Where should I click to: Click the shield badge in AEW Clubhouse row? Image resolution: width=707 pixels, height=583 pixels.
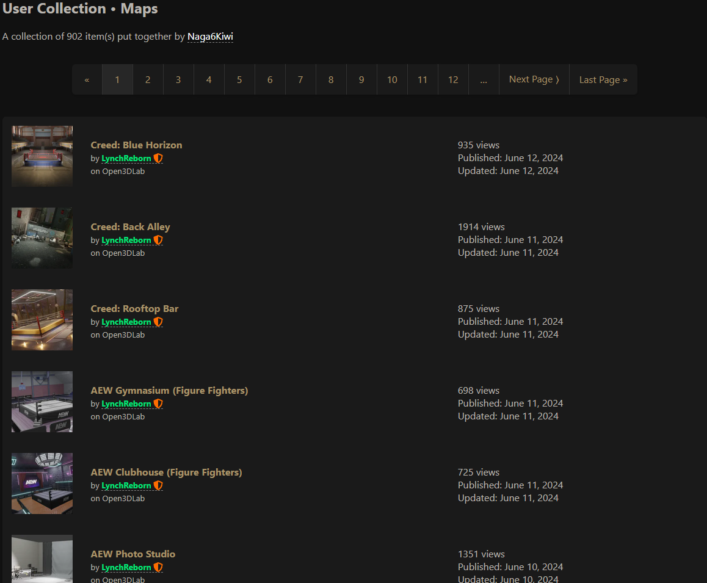point(158,485)
